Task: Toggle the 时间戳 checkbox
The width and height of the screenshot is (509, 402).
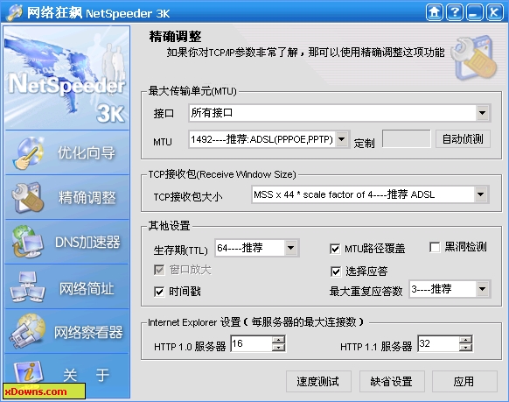Action: pyautogui.click(x=159, y=292)
